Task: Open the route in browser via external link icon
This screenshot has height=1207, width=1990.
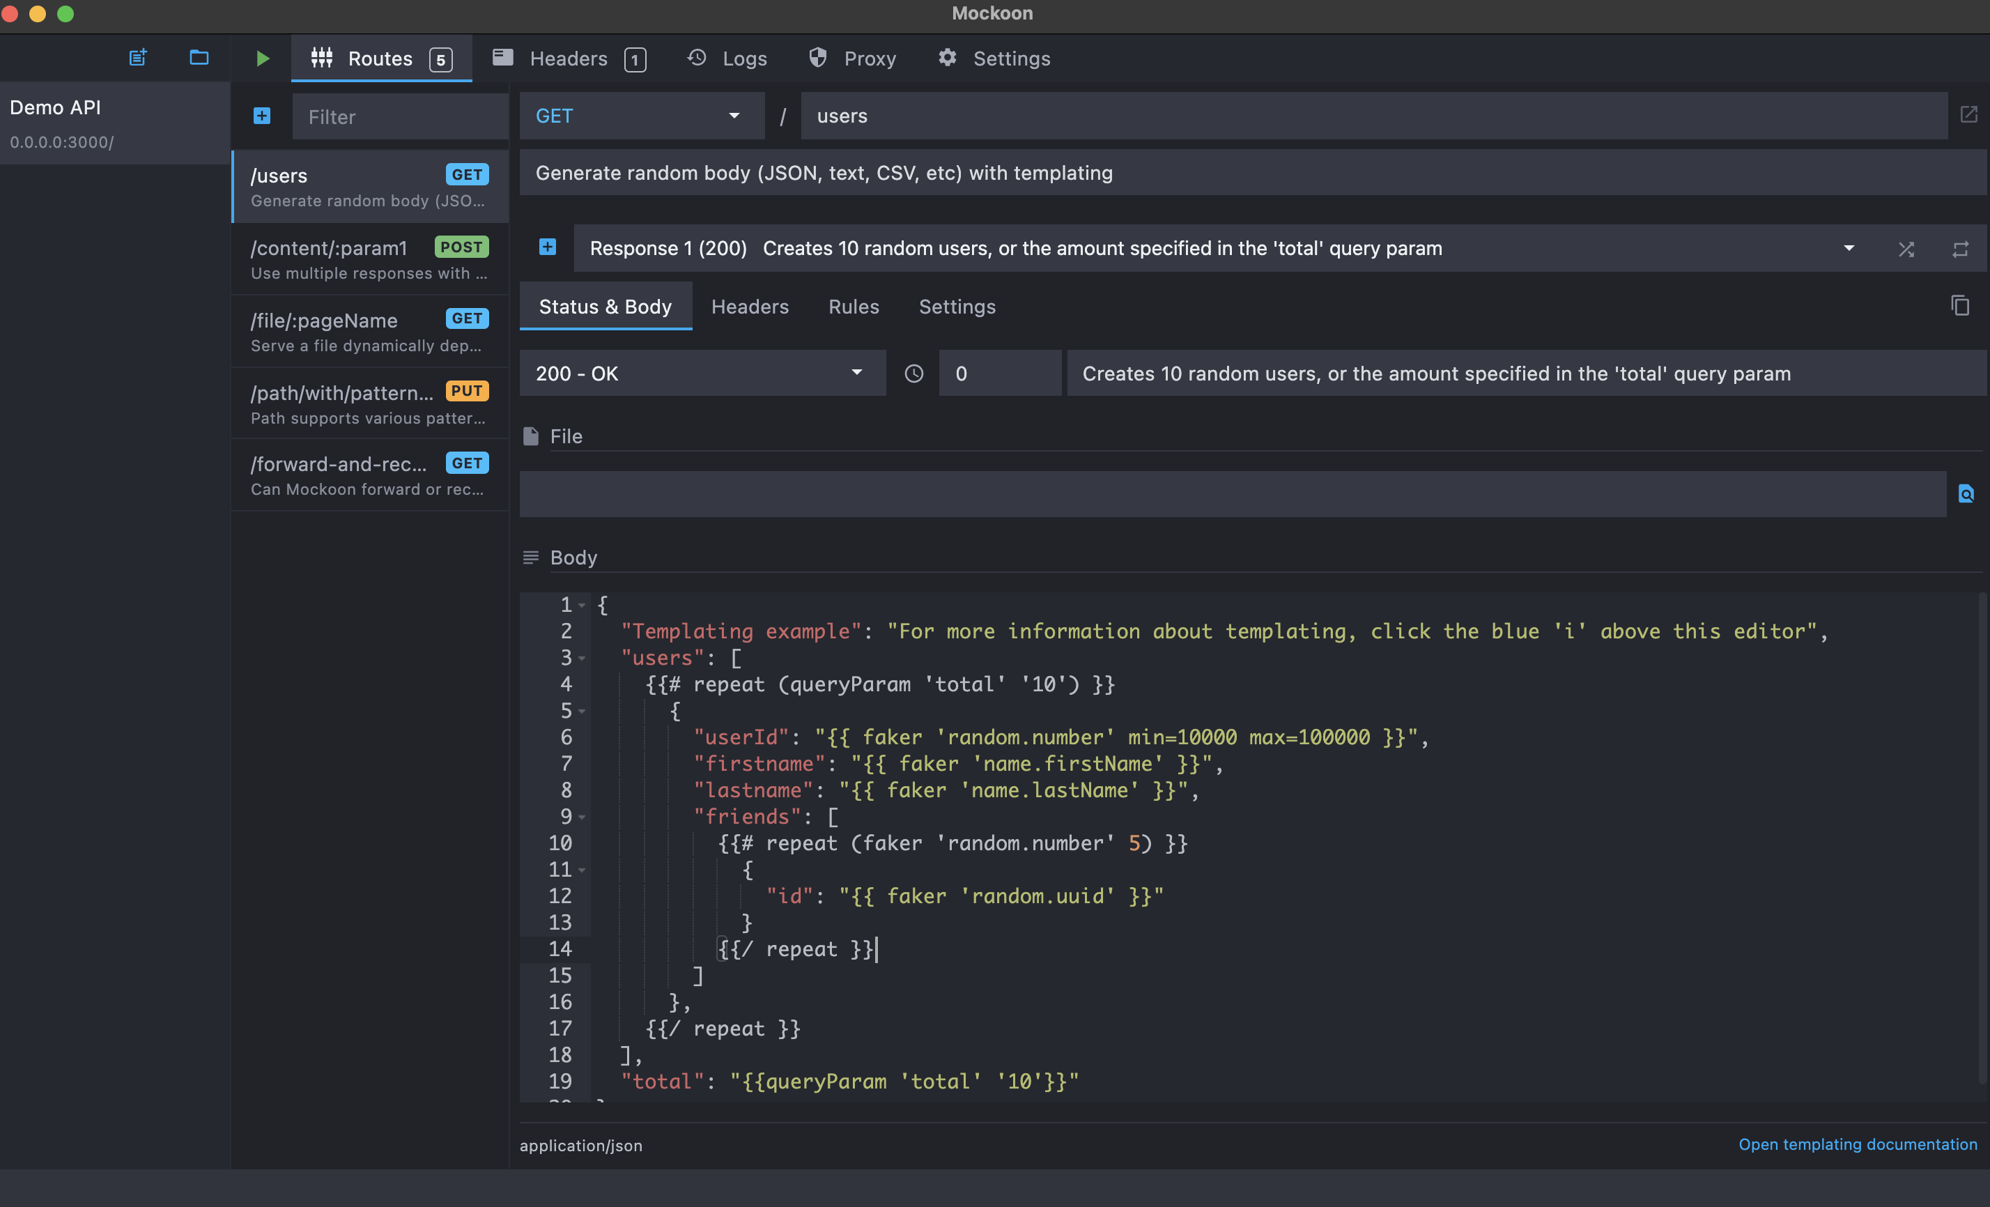Action: click(1968, 115)
